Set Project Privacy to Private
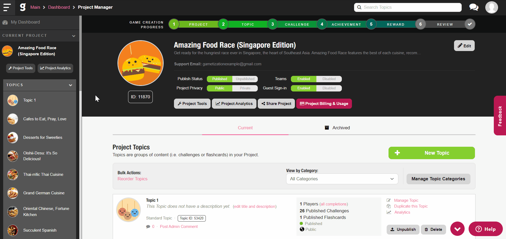 [x=245, y=88]
